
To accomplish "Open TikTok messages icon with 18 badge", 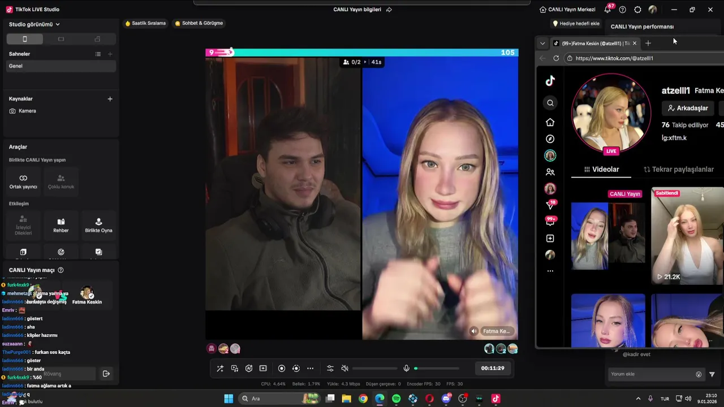I will point(551,205).
